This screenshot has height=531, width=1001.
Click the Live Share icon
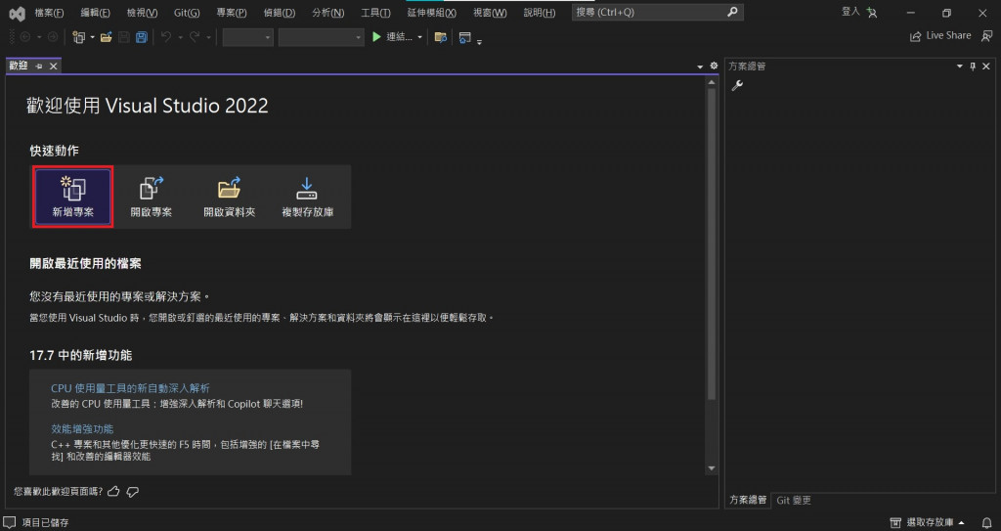click(x=915, y=36)
